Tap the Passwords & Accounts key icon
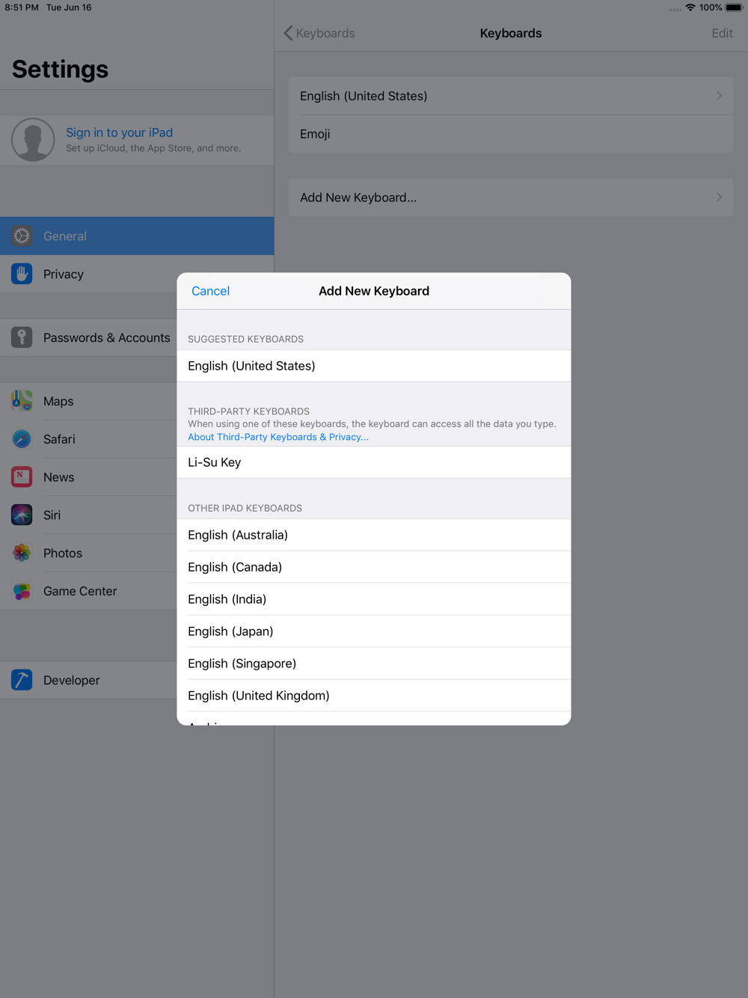 tap(22, 337)
